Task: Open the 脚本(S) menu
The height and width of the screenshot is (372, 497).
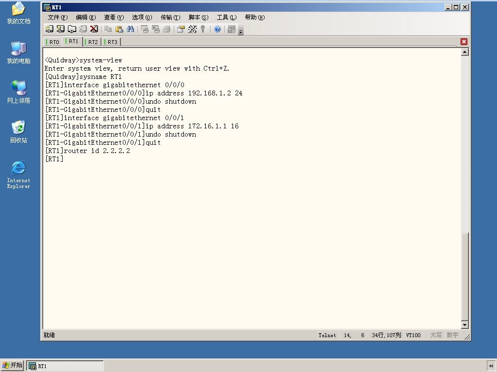Action: 199,17
